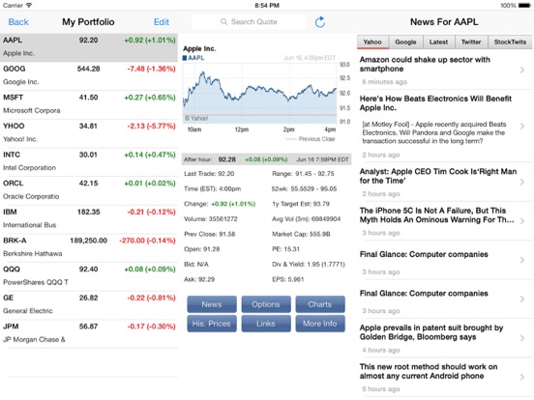This screenshot has height=400, width=534.
Task: Open His. Prices
Action: click(x=212, y=324)
